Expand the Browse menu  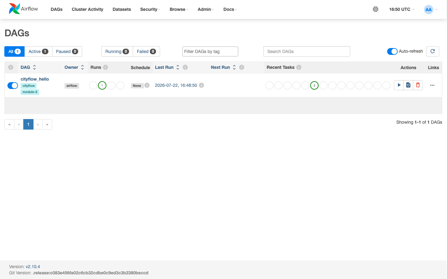click(179, 9)
